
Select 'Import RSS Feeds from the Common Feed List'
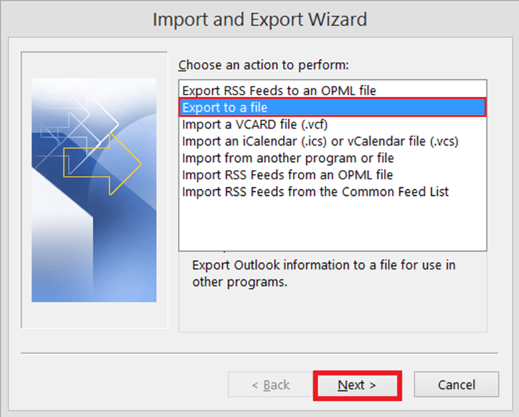[x=332, y=192]
